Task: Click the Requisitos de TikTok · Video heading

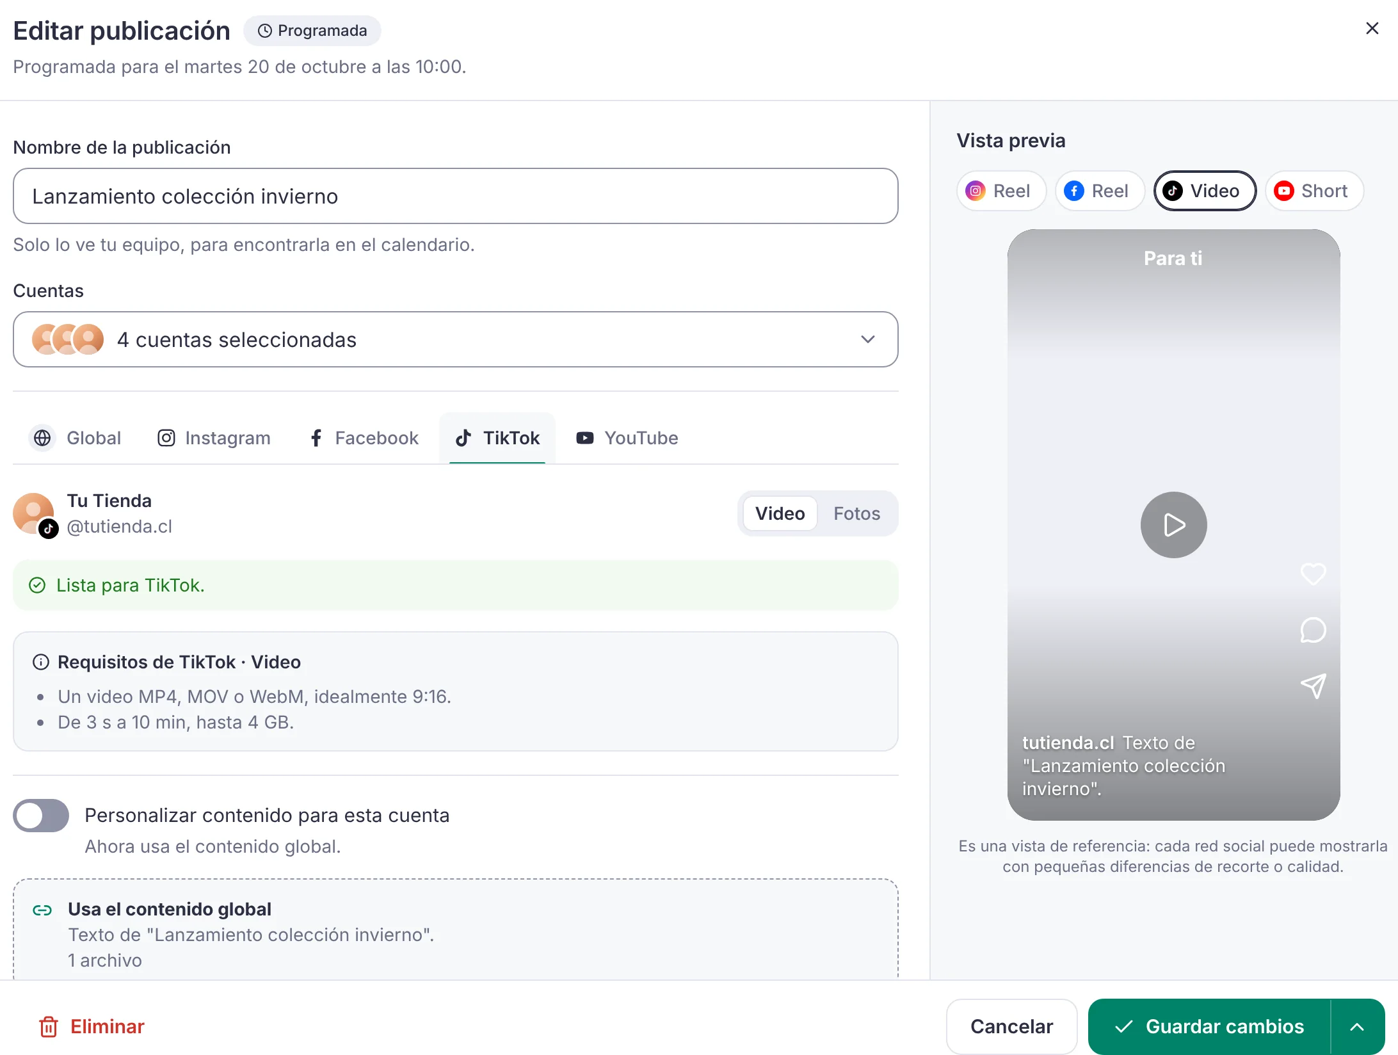Action: point(179,662)
